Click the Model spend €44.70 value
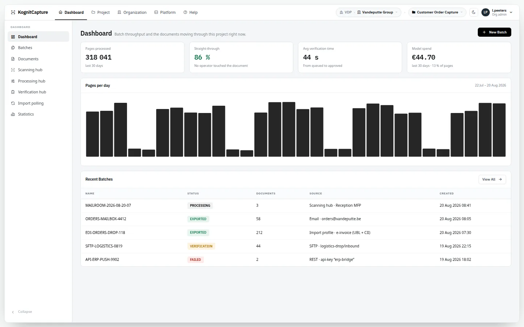The height and width of the screenshot is (327, 524). (x=424, y=57)
